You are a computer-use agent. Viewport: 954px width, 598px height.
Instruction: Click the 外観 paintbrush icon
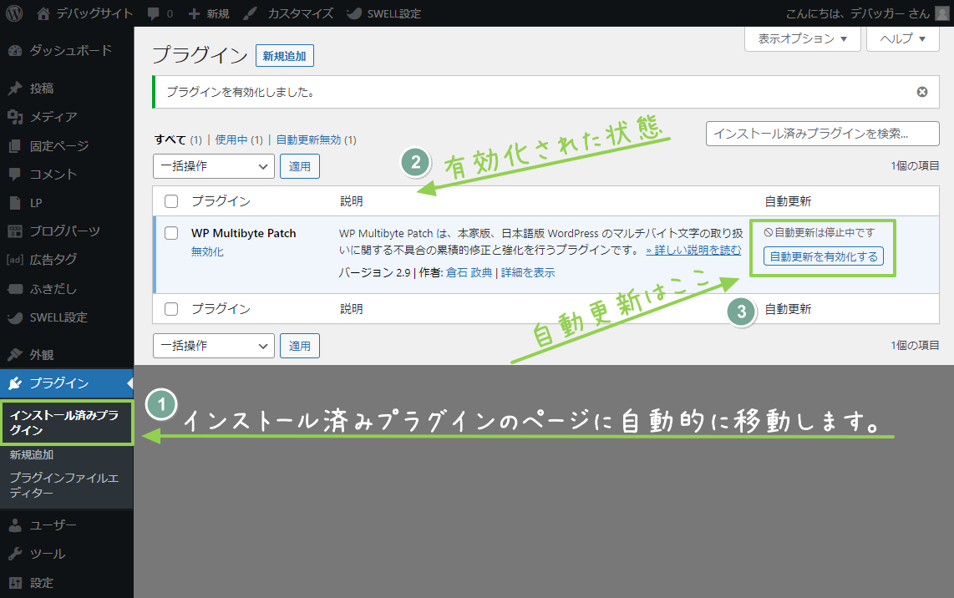tap(15, 355)
